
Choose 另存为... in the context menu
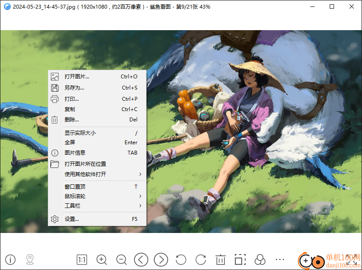[97, 88]
